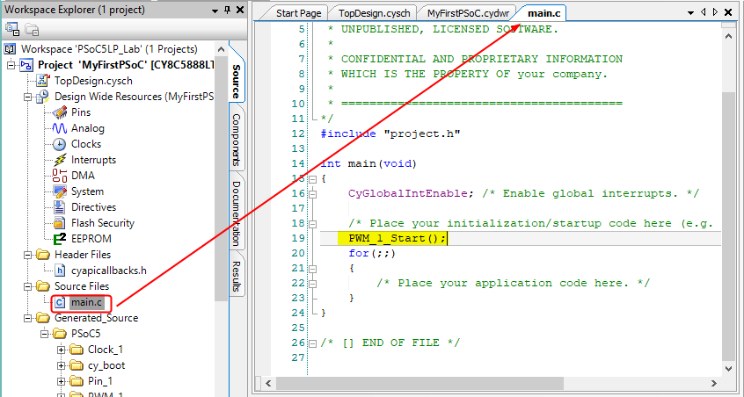The width and height of the screenshot is (744, 397).
Task: Collapse the Source Files folder
Action: coord(28,286)
